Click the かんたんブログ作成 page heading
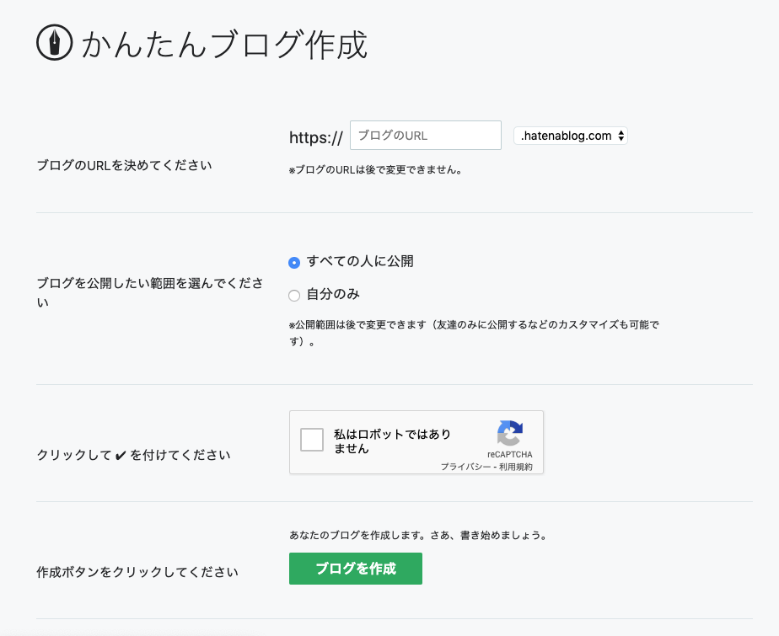The height and width of the screenshot is (636, 779). pyautogui.click(x=224, y=45)
